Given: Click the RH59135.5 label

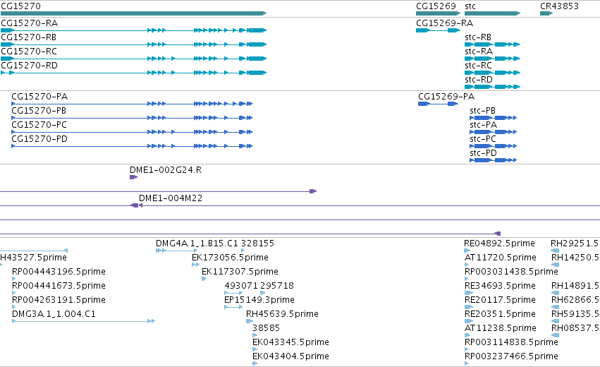Looking at the screenshot, I should [575, 314].
